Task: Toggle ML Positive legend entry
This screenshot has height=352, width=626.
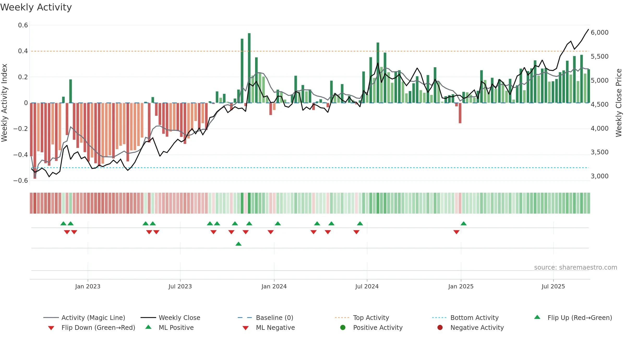Action: pyautogui.click(x=170, y=327)
